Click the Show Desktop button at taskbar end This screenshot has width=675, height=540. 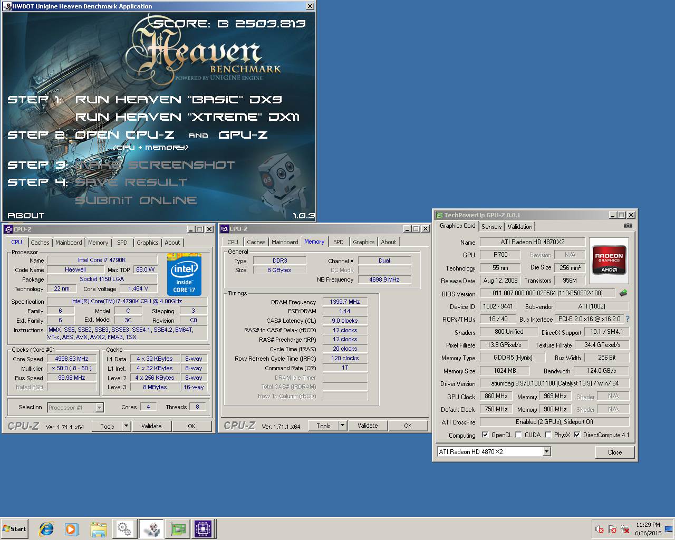click(x=670, y=529)
